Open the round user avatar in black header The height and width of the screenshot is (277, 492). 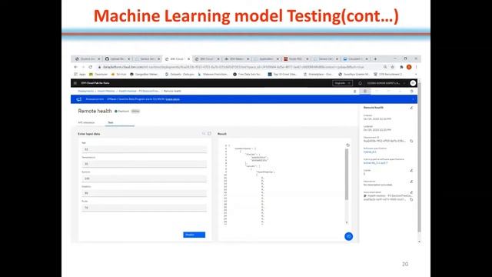pyautogui.click(x=413, y=83)
